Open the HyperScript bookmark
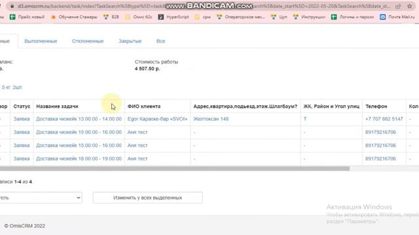419x235 pixels. (173, 17)
